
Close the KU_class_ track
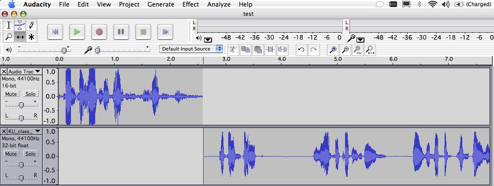pyautogui.click(x=4, y=131)
